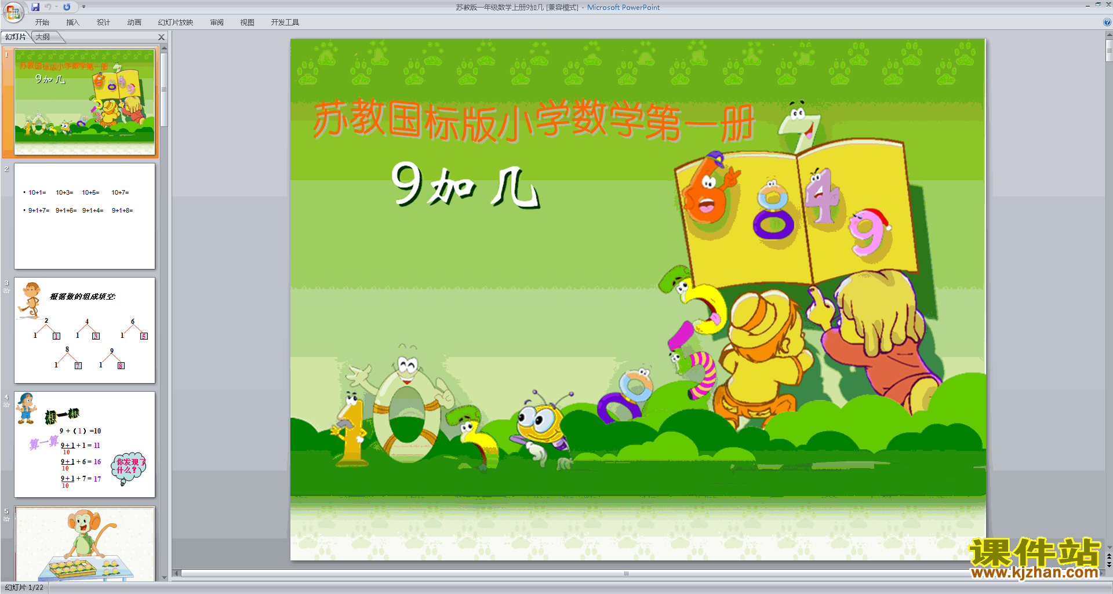This screenshot has width=1113, height=594.
Task: Click the subtitle text 9加几 on slide
Action: point(465,185)
